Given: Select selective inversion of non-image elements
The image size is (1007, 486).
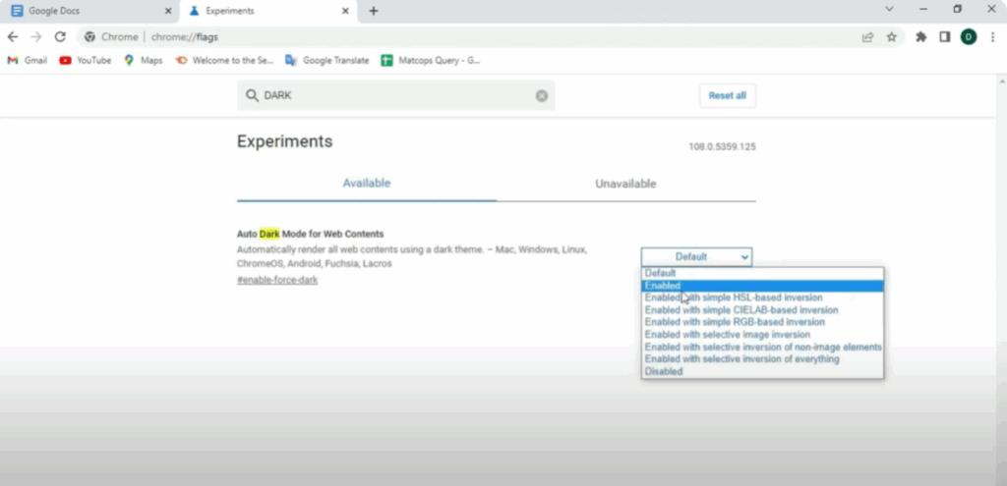Looking at the screenshot, I should coord(762,347).
